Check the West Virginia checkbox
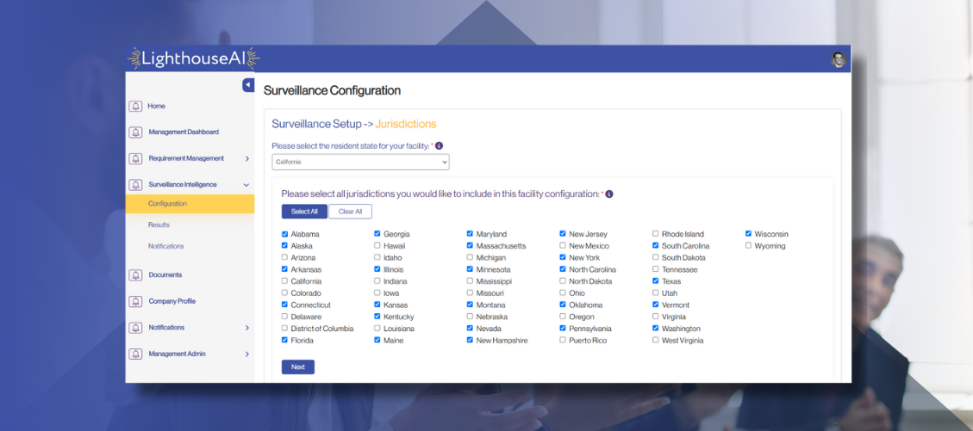Image resolution: width=973 pixels, height=431 pixels. coord(655,340)
